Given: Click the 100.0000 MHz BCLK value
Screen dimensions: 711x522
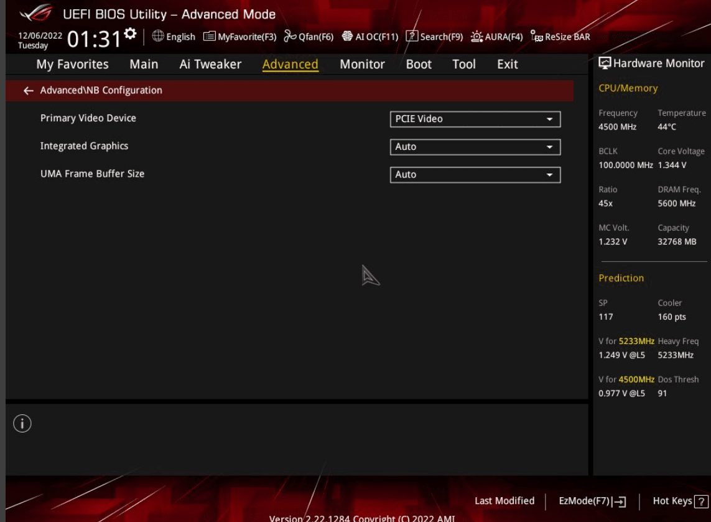Looking at the screenshot, I should click(x=626, y=165).
